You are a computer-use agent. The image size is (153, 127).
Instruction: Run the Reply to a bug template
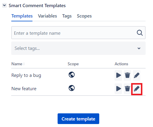(x=118, y=75)
